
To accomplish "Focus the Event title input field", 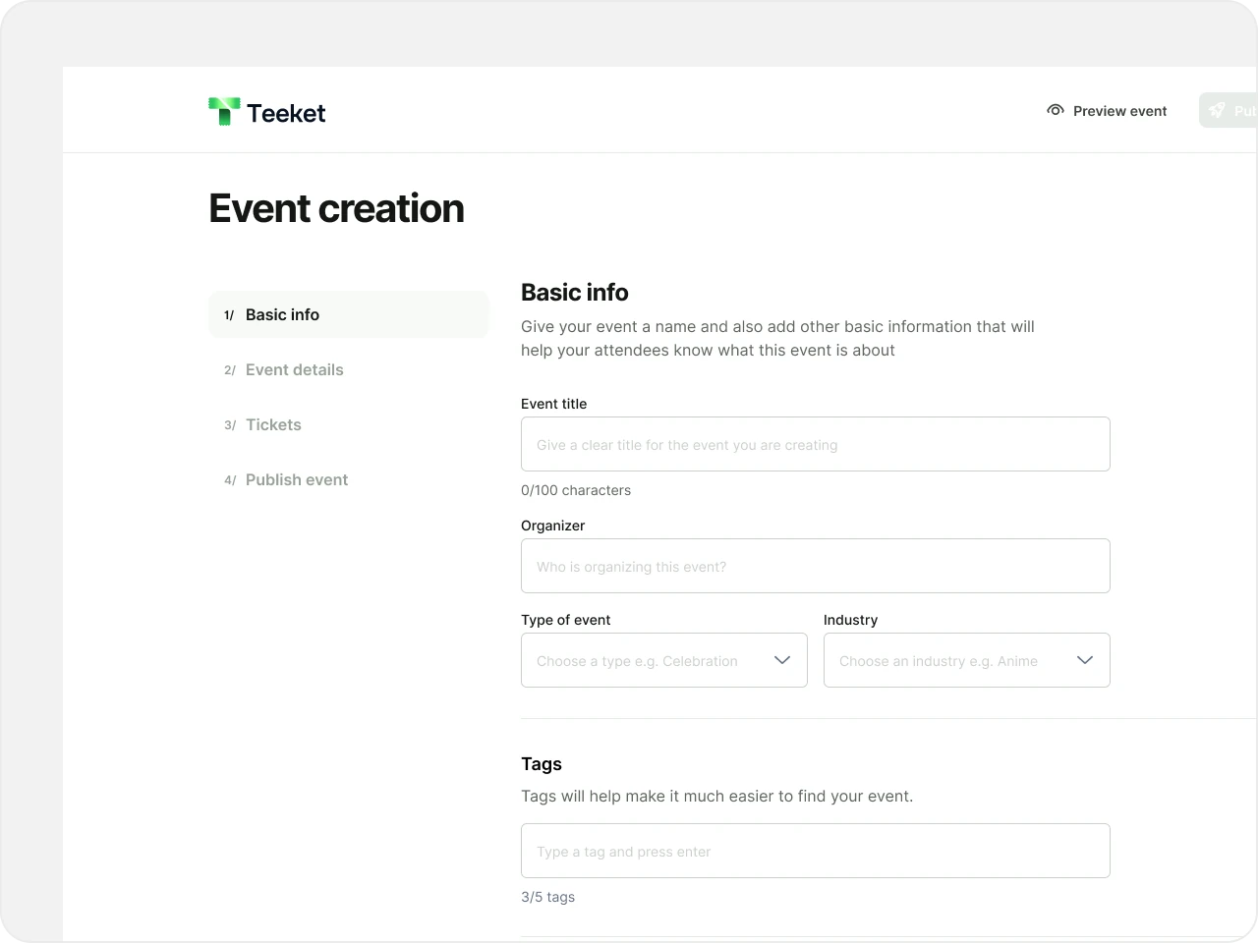I will (x=816, y=444).
